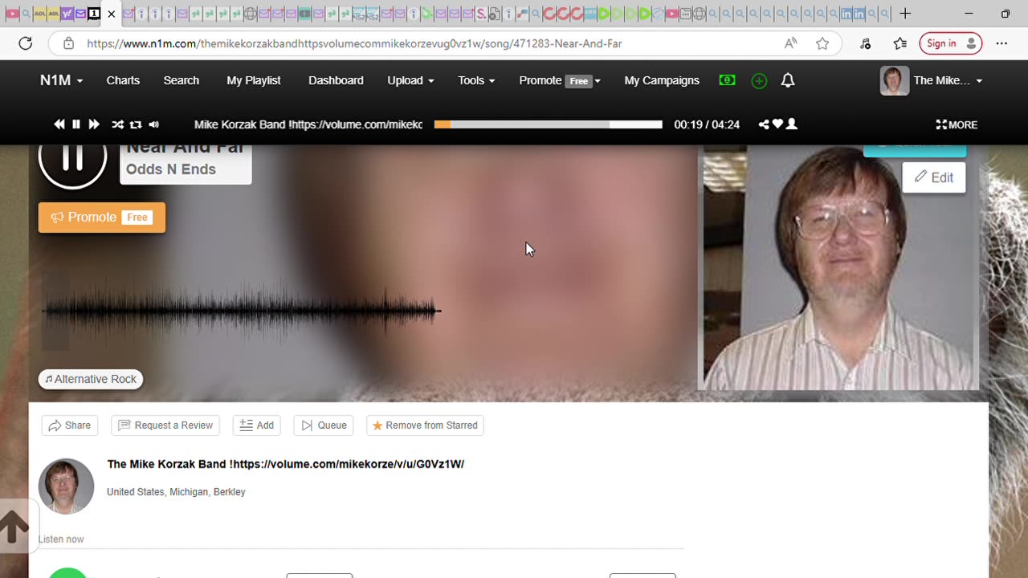Click the scroll-to-top up arrow
The height and width of the screenshot is (578, 1028).
click(14, 527)
